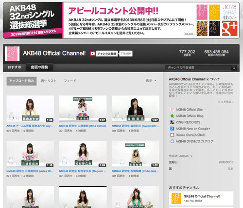Viewport: 243px width, 208px height.
Task: Open the 動画の閲覧 tab
Action: [39, 67]
